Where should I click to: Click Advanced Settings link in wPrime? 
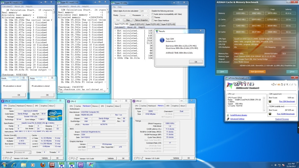point(237,119)
